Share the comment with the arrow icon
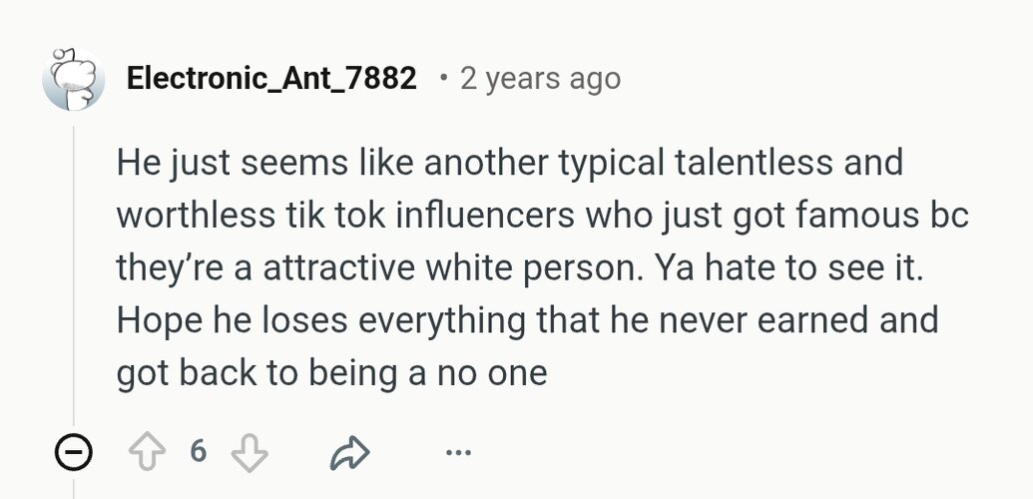1033x499 pixels. 349,453
